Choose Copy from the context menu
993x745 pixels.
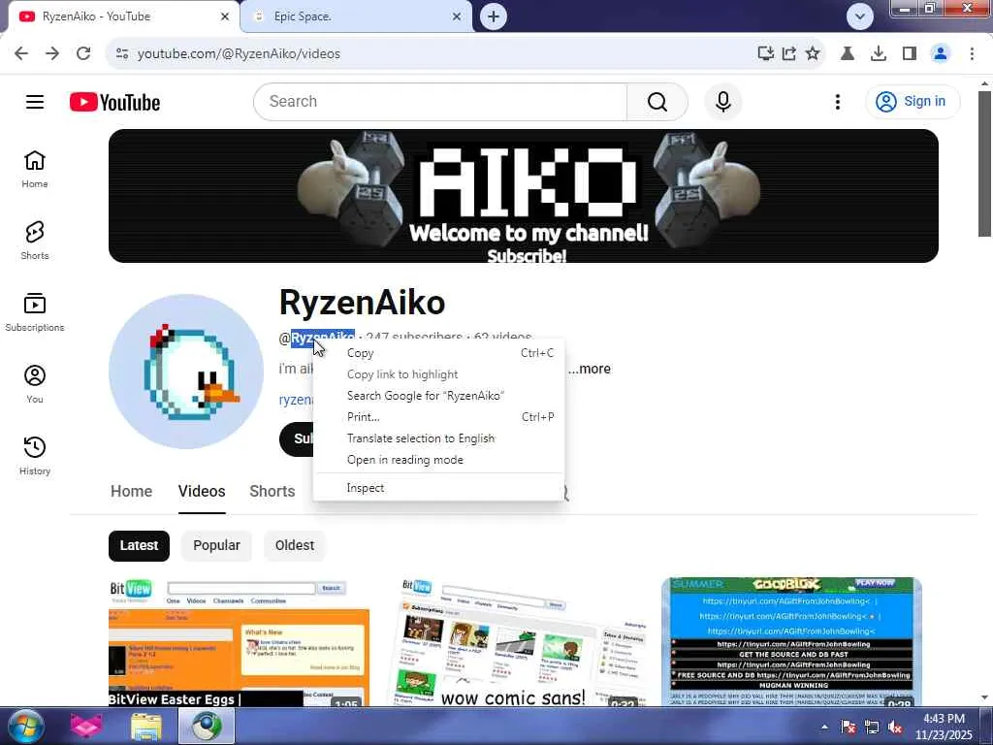(438, 353)
